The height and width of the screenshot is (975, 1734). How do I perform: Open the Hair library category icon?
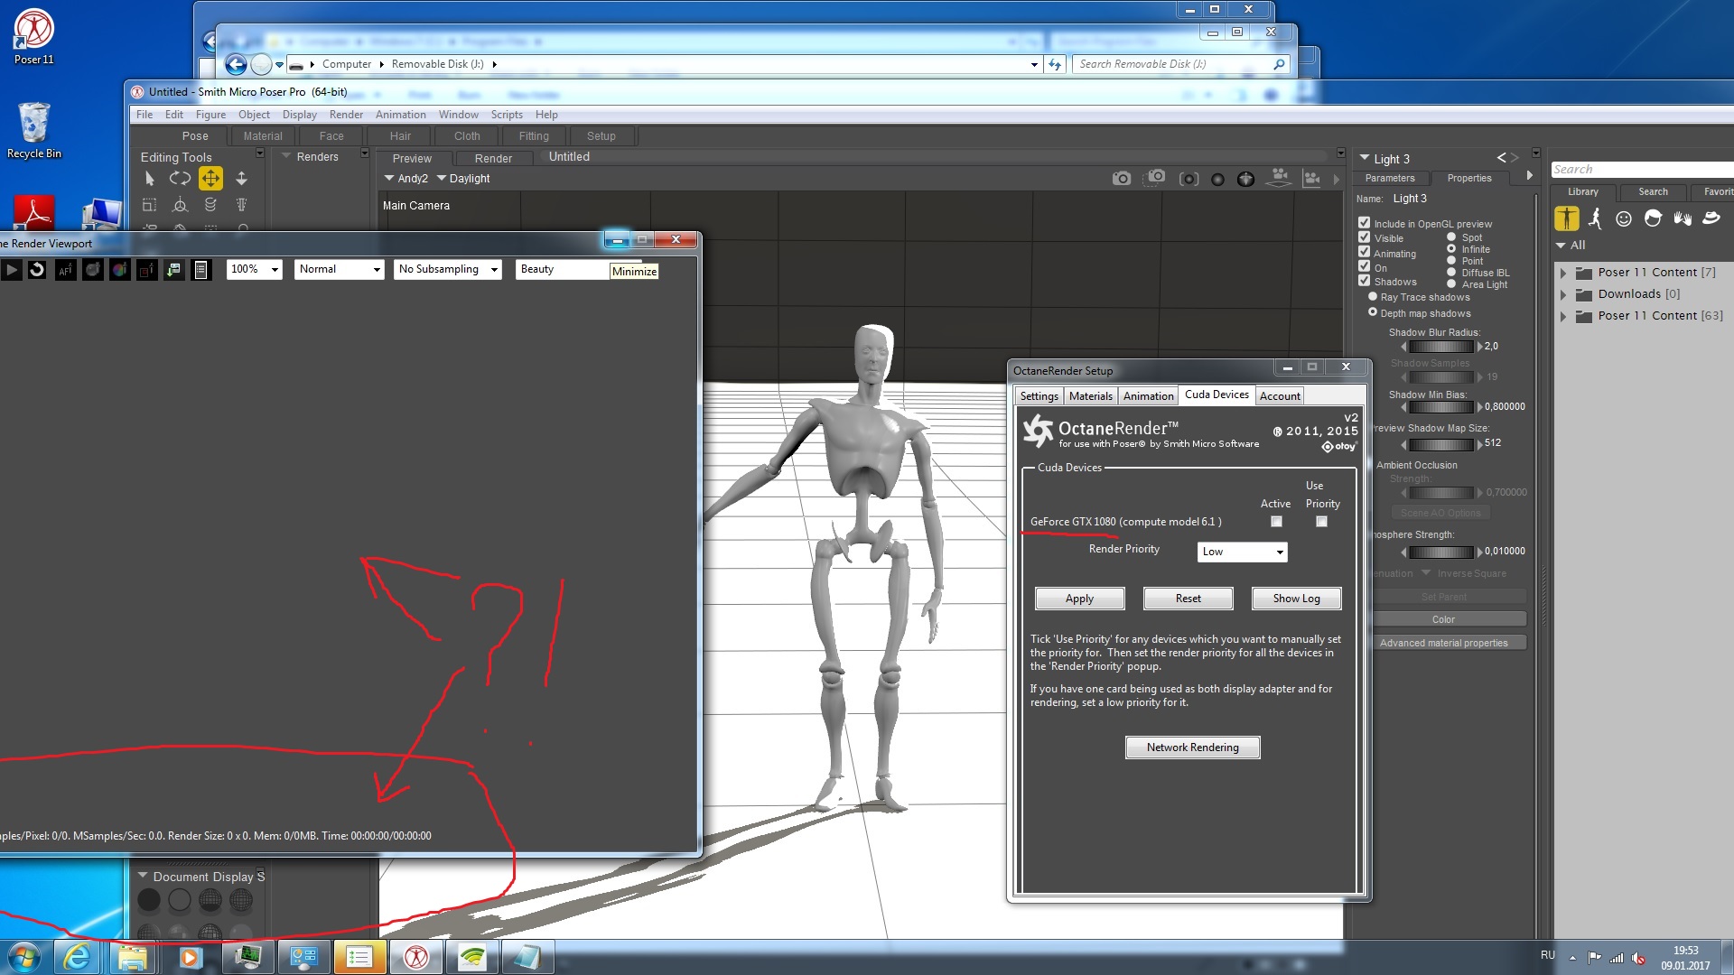[1653, 218]
